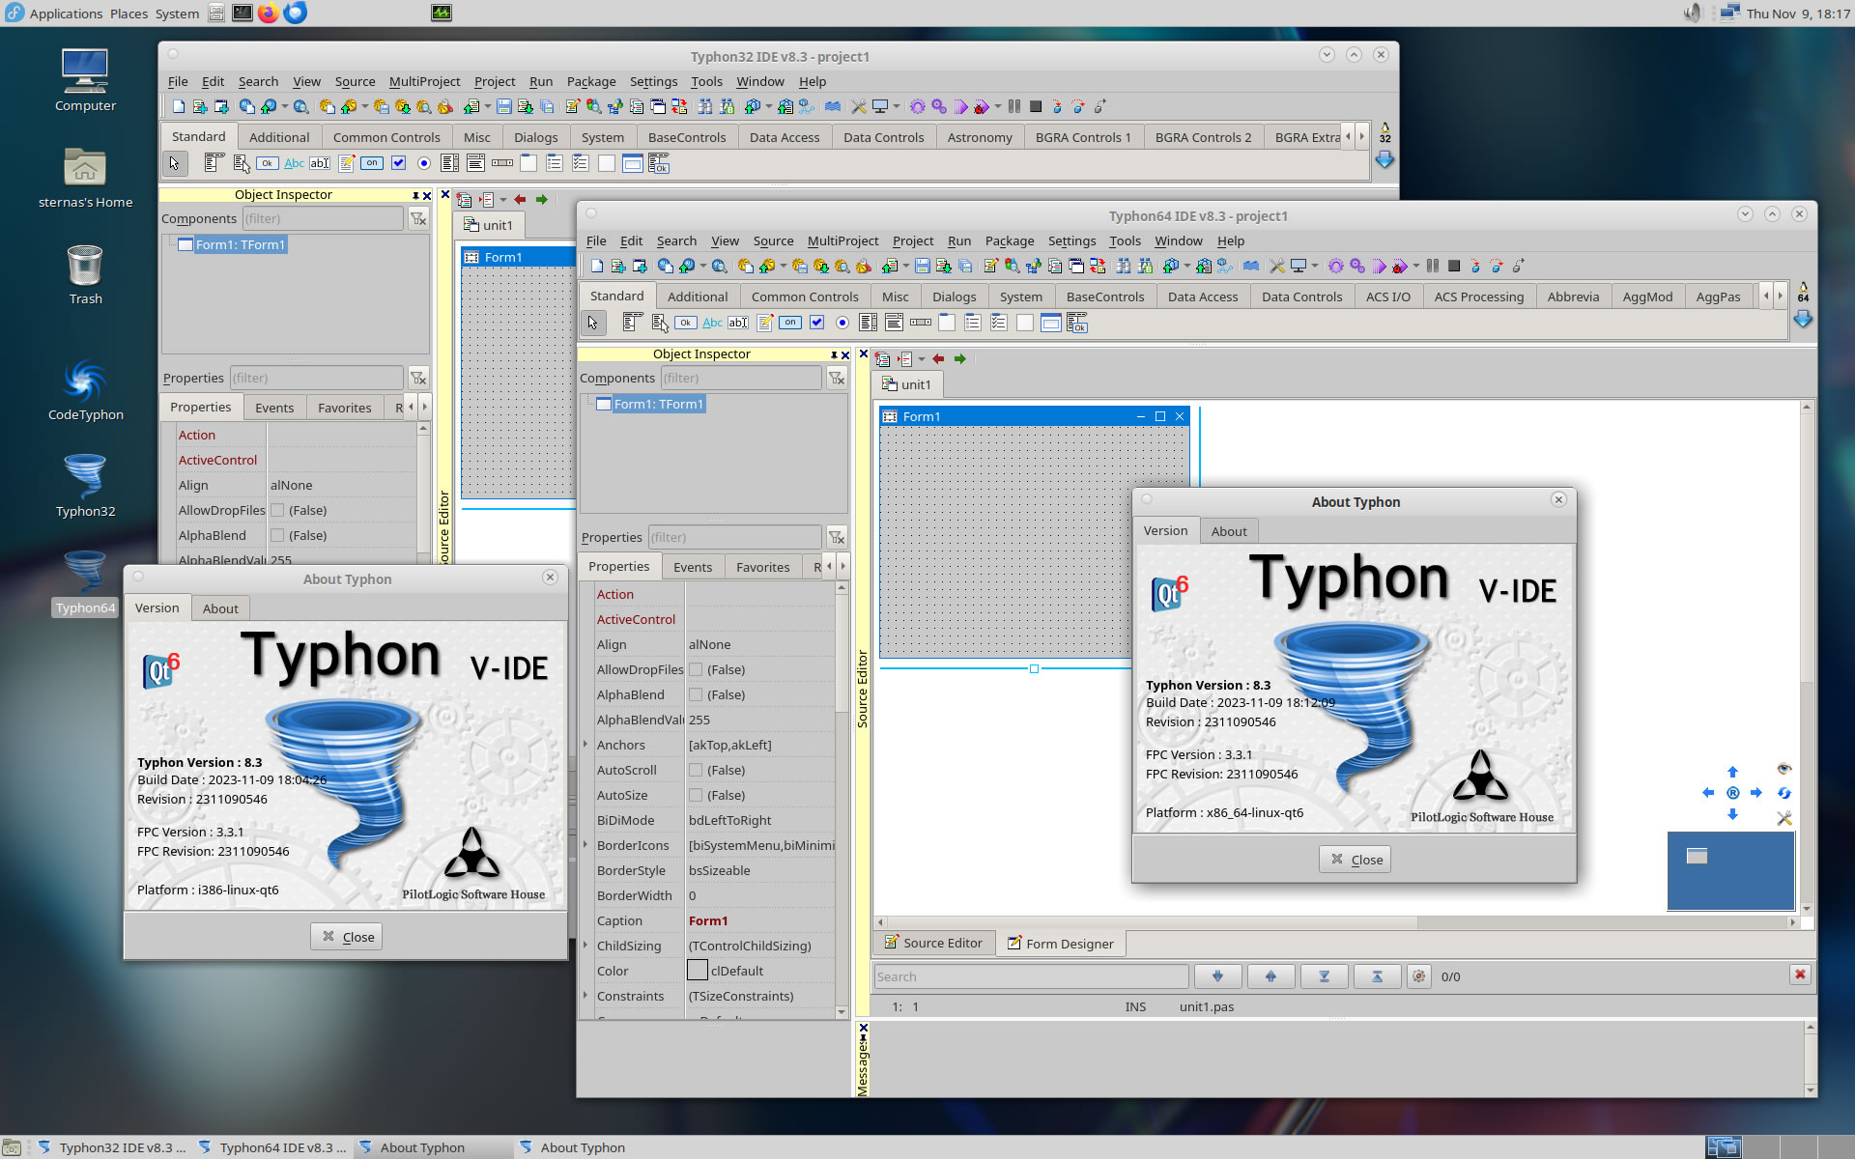Open Package menu in Typhon64 IDE

1010,240
